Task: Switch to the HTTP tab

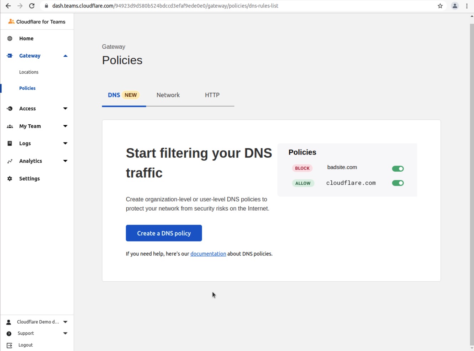Action: 212,95
